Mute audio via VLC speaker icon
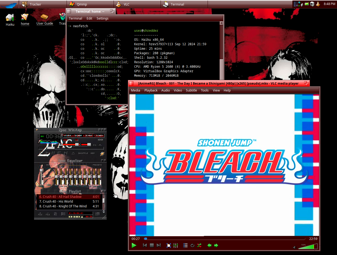The image size is (337, 255). [294, 247]
